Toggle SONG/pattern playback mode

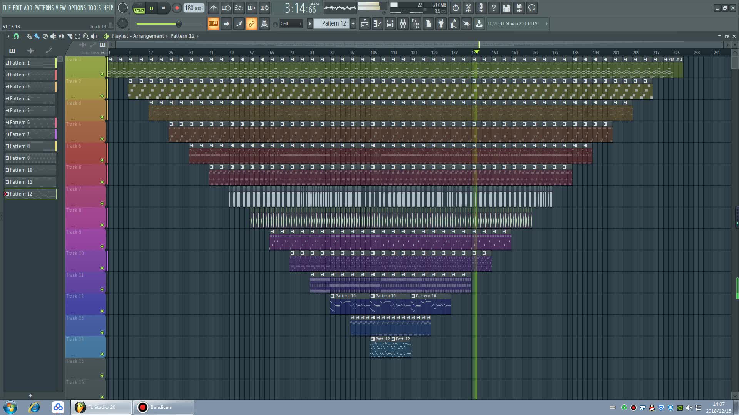click(x=139, y=8)
